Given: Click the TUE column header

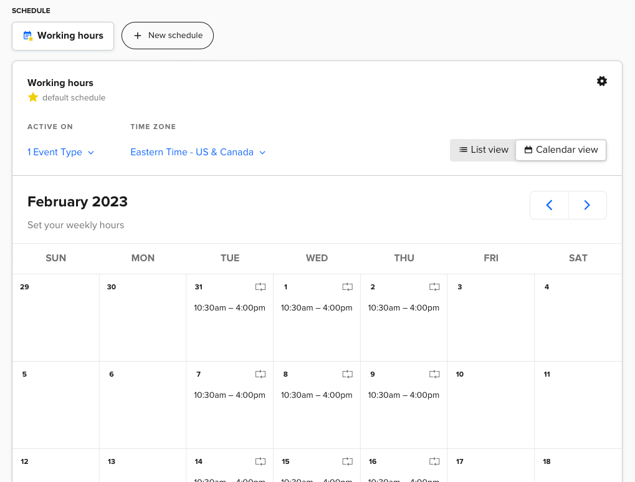Looking at the screenshot, I should coord(230,258).
